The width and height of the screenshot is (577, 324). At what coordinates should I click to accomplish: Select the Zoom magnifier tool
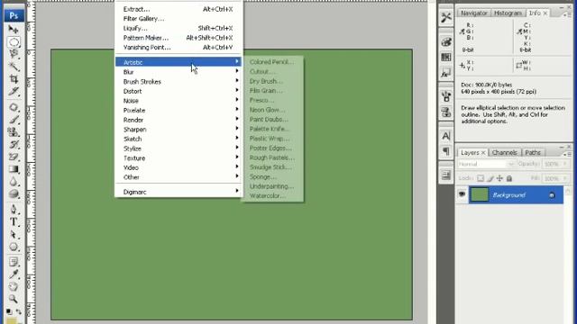(x=14, y=299)
